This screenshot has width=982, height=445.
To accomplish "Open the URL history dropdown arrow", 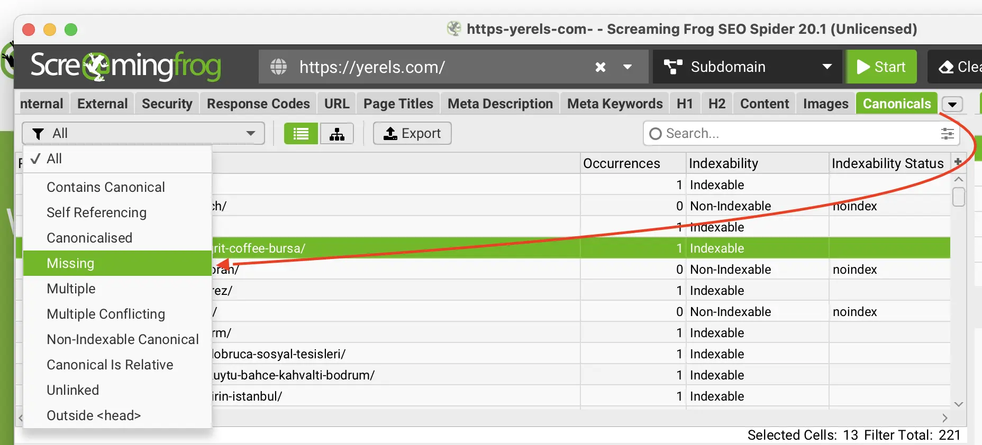I will tap(628, 67).
